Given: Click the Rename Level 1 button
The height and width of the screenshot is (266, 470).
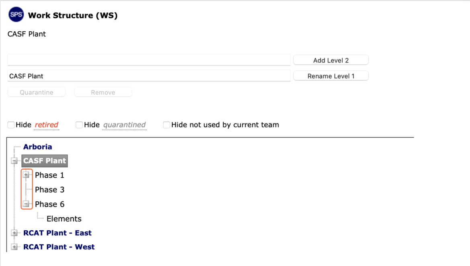Looking at the screenshot, I should click(331, 76).
